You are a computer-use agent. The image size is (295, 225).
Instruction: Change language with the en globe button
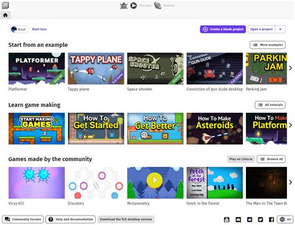(x=285, y=219)
